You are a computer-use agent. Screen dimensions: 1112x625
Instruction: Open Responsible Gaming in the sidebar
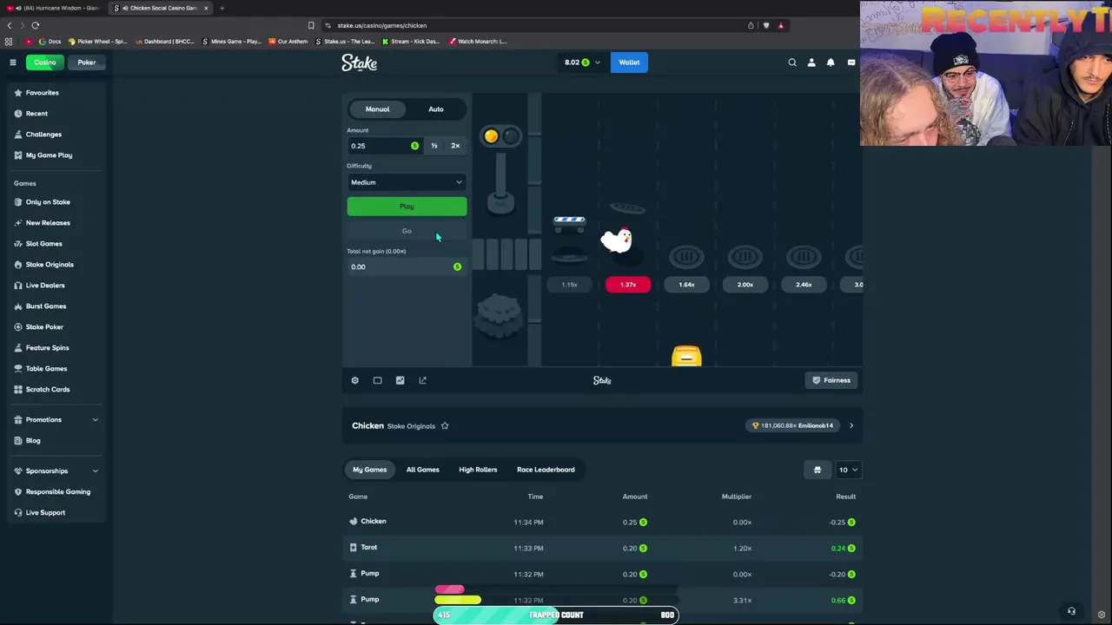[x=57, y=492]
